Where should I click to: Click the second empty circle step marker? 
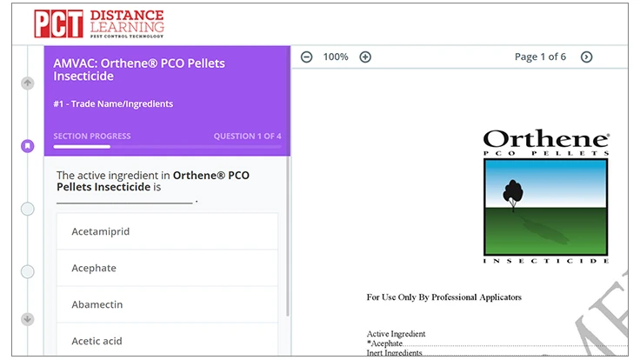28,271
